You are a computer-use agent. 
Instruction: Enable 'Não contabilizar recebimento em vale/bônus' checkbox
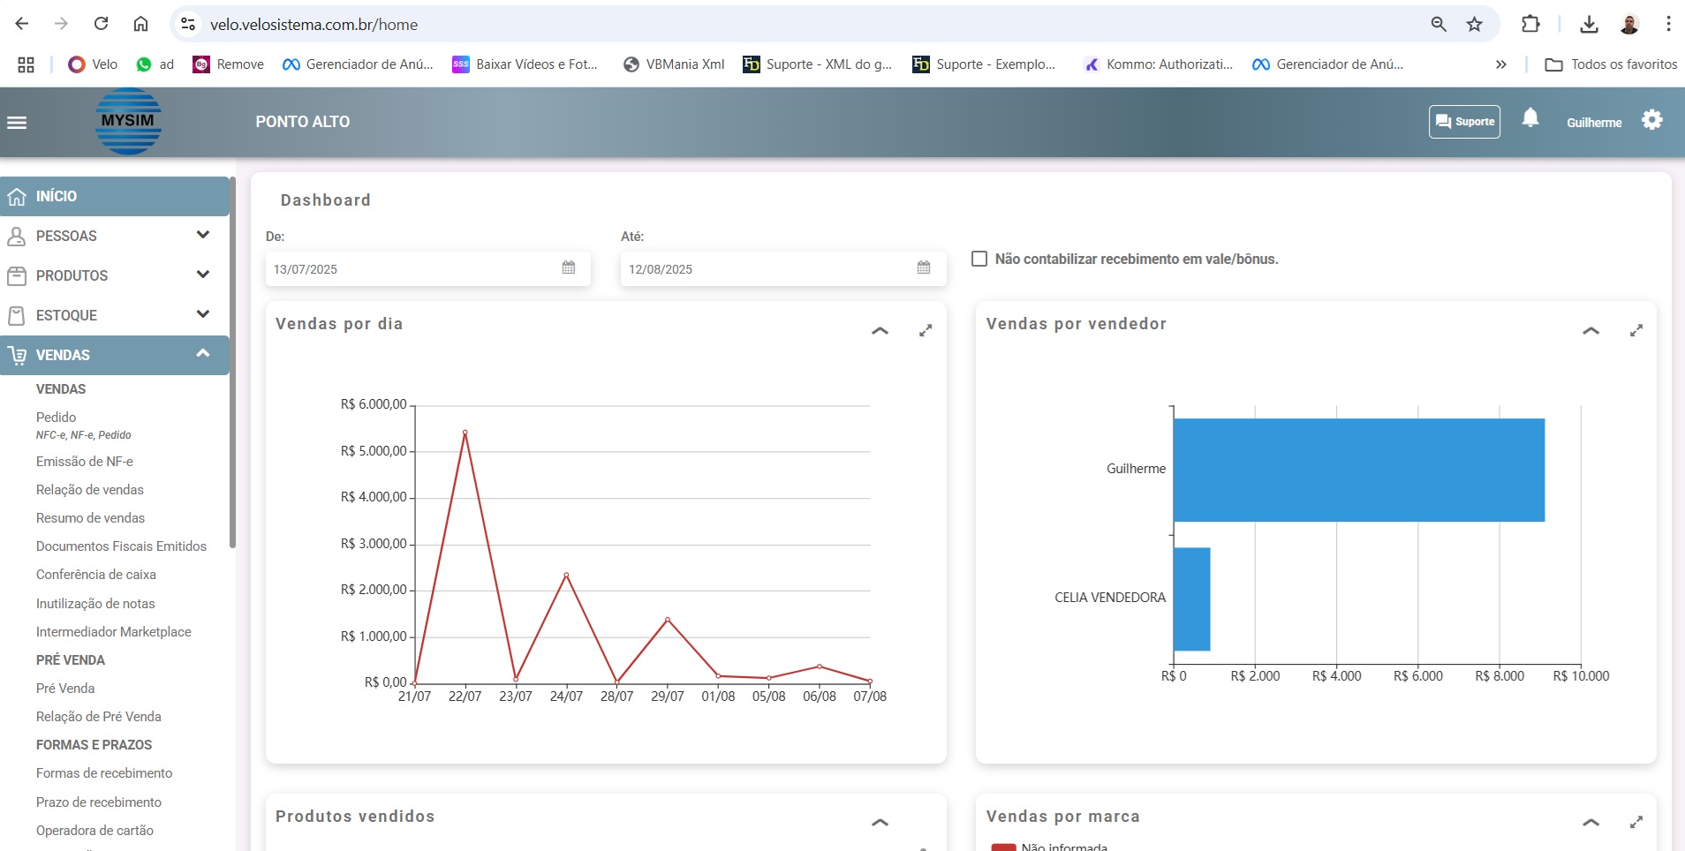pyautogui.click(x=979, y=259)
